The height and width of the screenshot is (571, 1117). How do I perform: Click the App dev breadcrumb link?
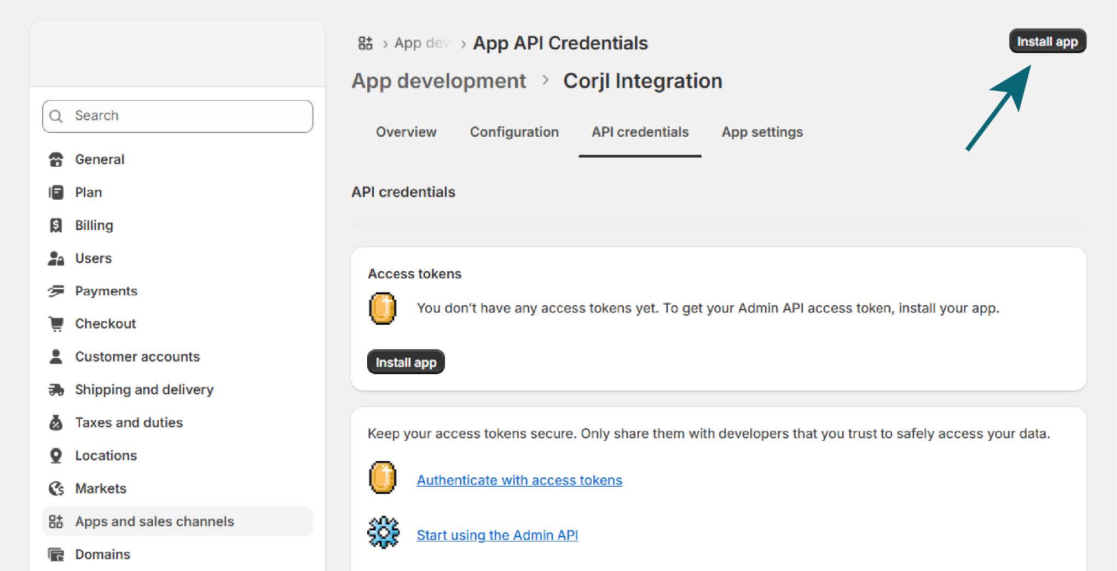423,43
